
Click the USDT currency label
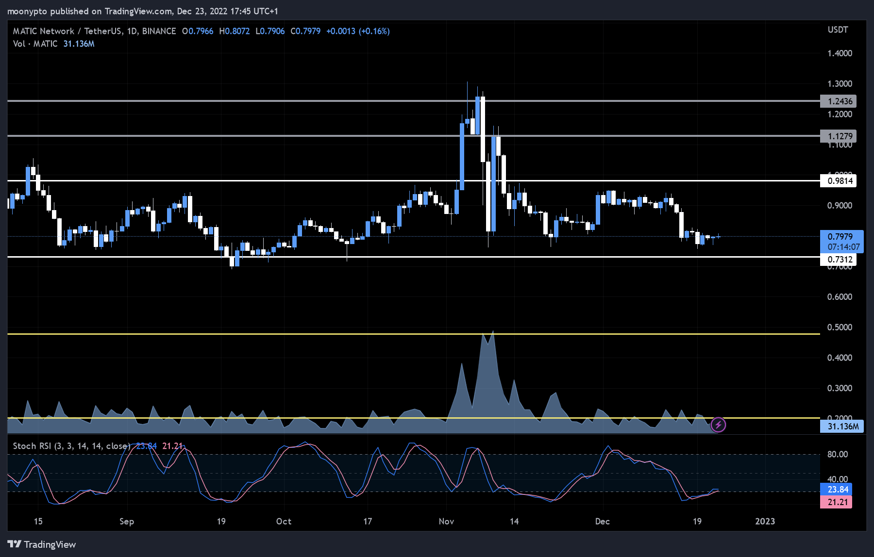click(838, 30)
